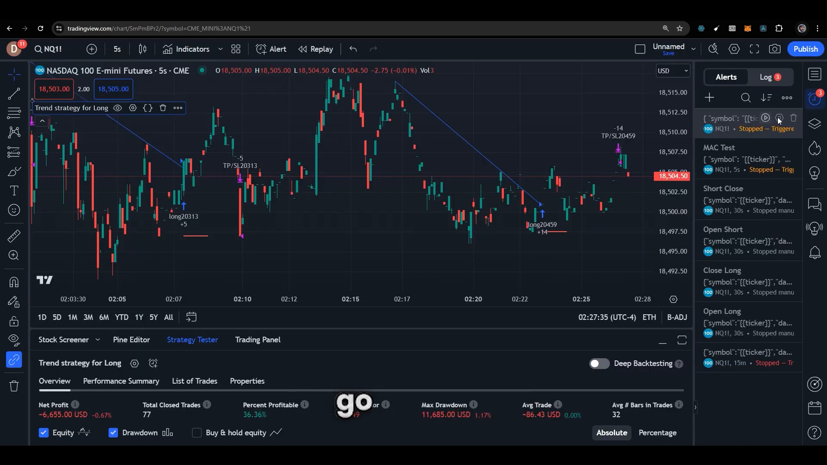This screenshot has width=827, height=465.
Task: Toggle magnet mode in left toolbar
Action: click(x=14, y=282)
